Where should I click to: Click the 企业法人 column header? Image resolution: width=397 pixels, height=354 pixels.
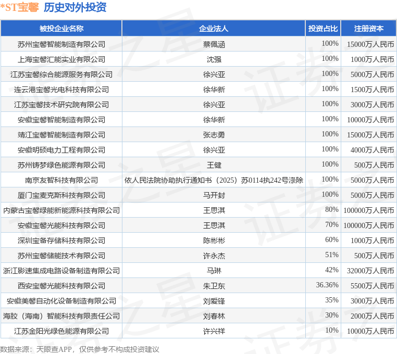[214, 28]
